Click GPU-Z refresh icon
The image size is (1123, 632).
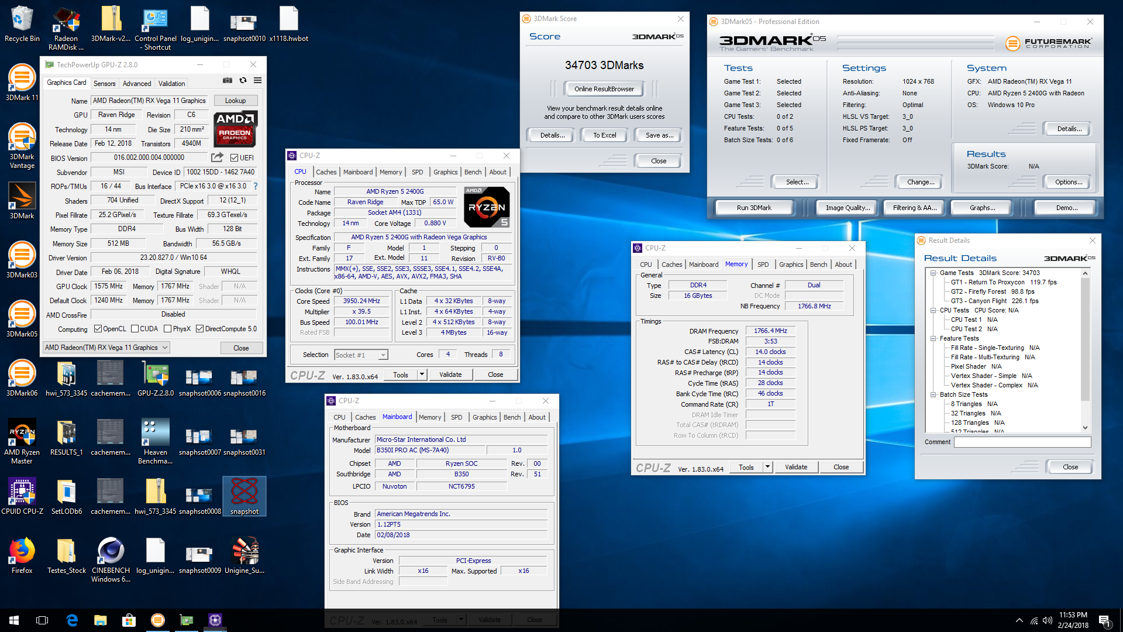point(243,80)
